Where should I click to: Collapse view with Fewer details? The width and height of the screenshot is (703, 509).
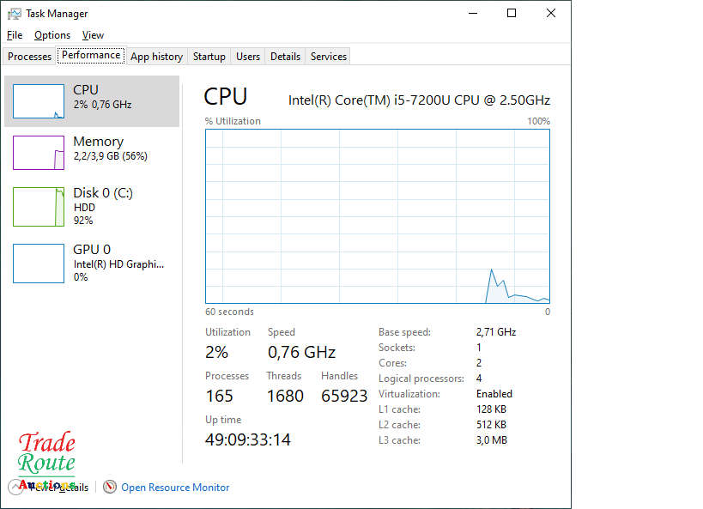point(60,488)
